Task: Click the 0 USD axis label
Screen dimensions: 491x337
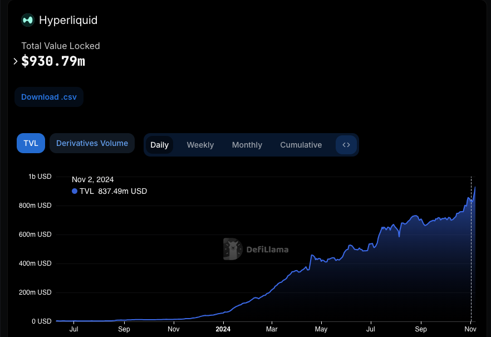Action: tap(42, 321)
